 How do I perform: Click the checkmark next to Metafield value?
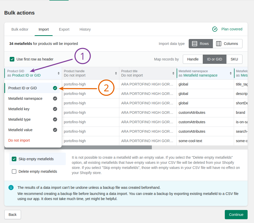tap(55, 130)
